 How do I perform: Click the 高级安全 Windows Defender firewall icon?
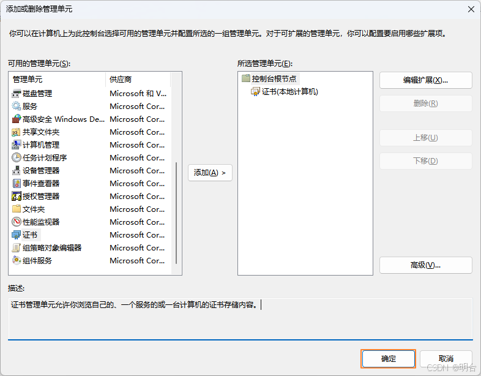click(x=17, y=119)
